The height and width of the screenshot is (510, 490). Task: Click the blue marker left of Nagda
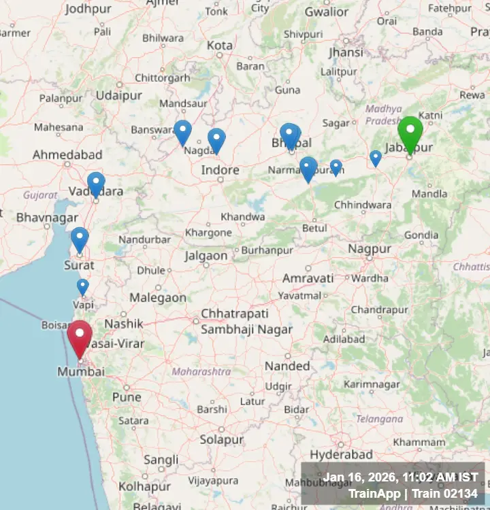coord(182,133)
